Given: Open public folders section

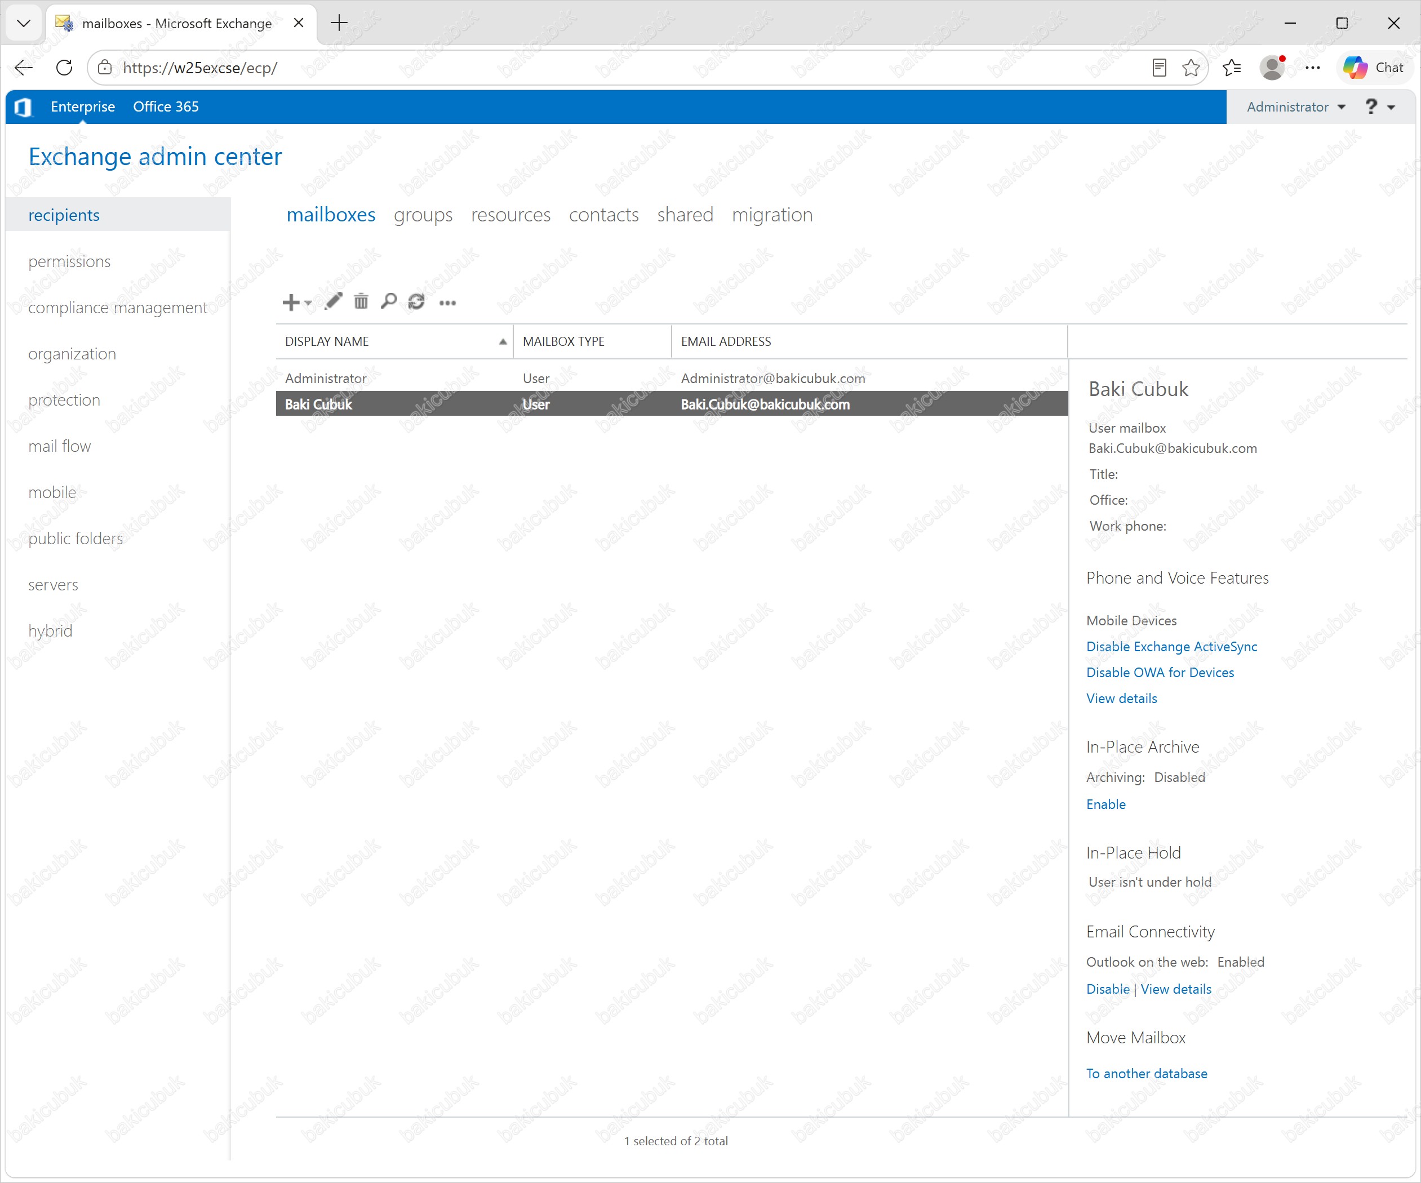Looking at the screenshot, I should tap(76, 539).
